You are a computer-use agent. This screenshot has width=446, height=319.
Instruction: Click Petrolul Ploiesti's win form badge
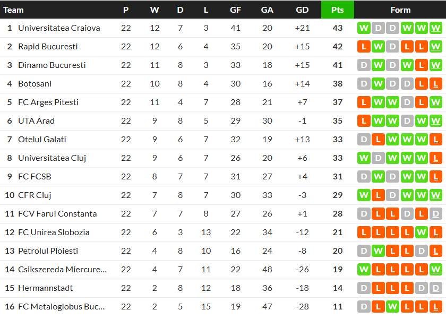378,251
